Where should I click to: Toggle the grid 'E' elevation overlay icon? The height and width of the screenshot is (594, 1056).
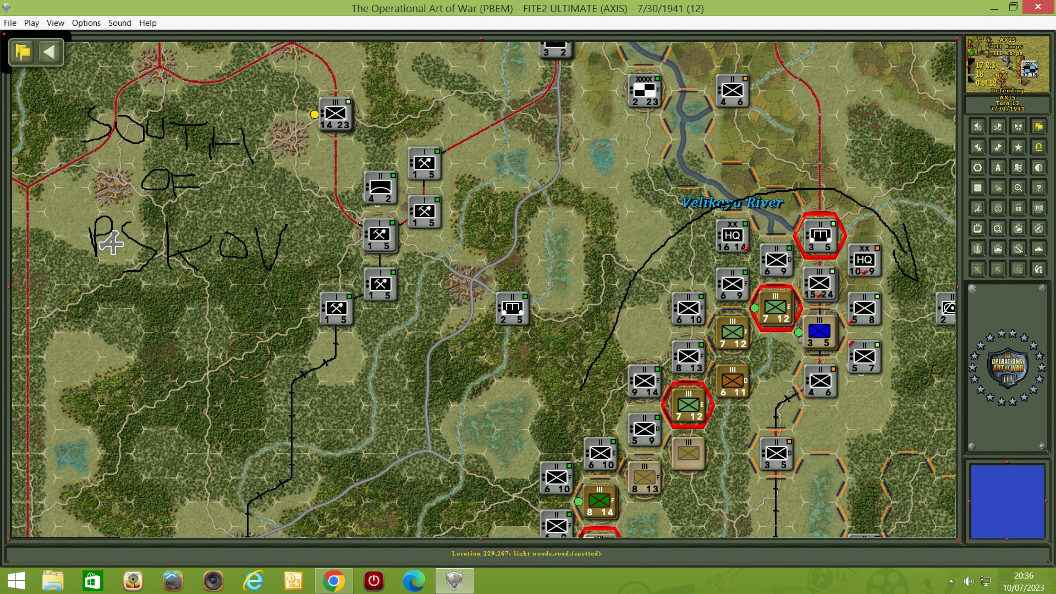[1019, 268]
